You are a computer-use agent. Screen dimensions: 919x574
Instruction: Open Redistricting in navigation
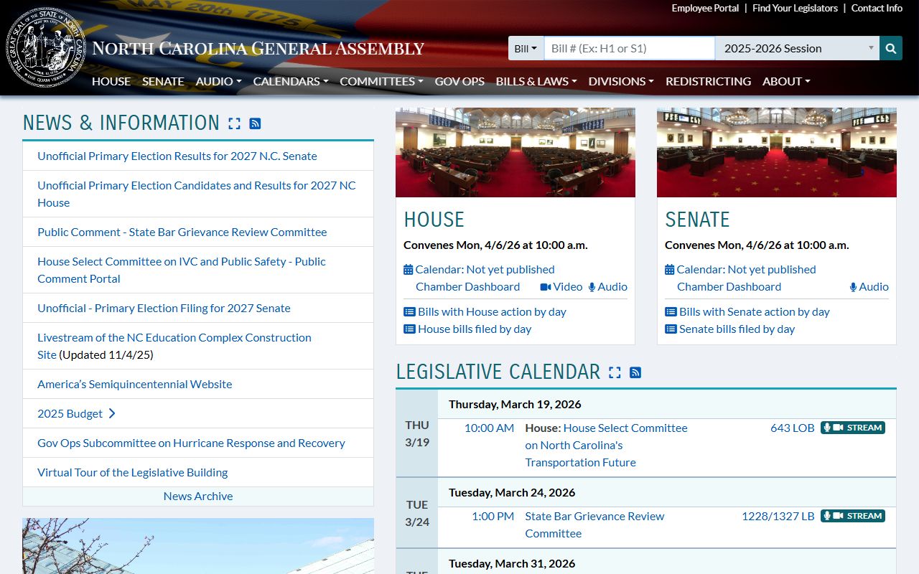pyautogui.click(x=708, y=81)
